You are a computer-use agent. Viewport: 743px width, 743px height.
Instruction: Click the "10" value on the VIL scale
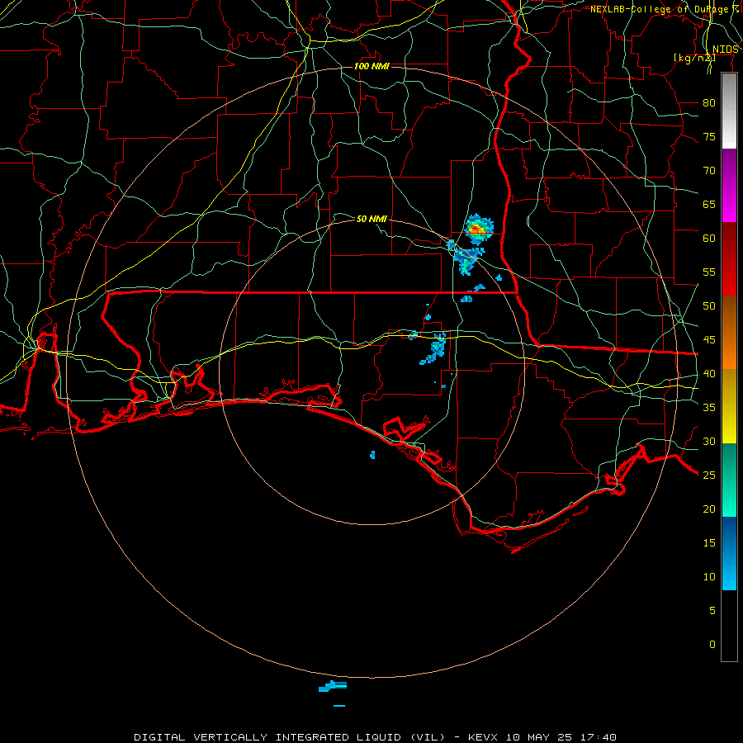[x=709, y=577]
